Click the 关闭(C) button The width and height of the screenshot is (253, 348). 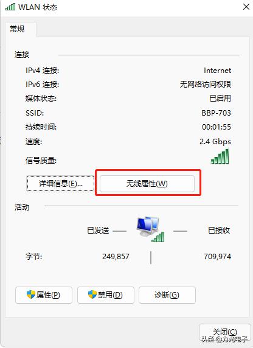(224, 332)
